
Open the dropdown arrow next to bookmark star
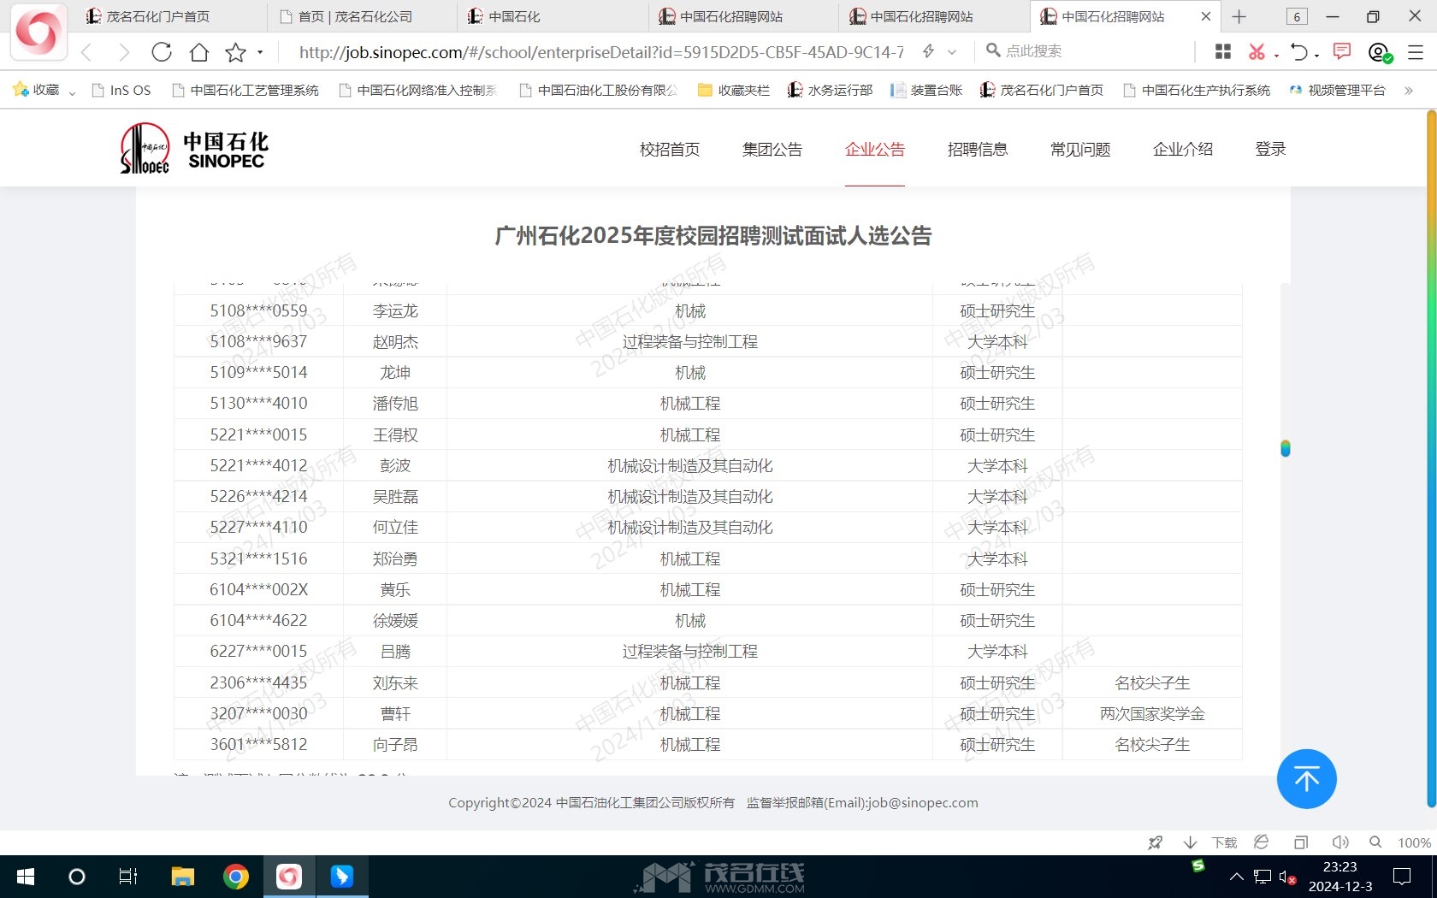coord(260,53)
